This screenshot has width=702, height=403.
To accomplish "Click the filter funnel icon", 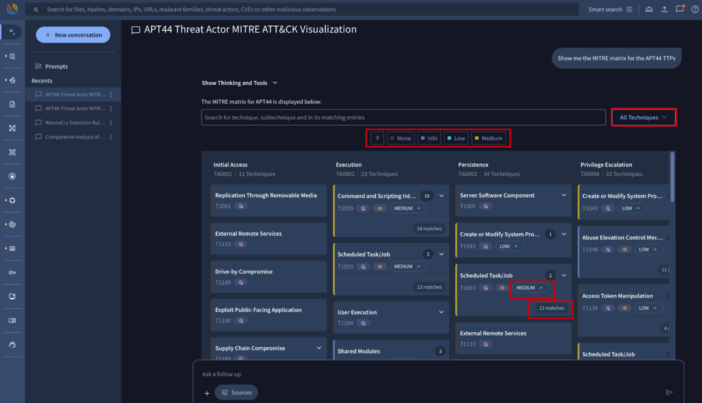I will tap(377, 138).
